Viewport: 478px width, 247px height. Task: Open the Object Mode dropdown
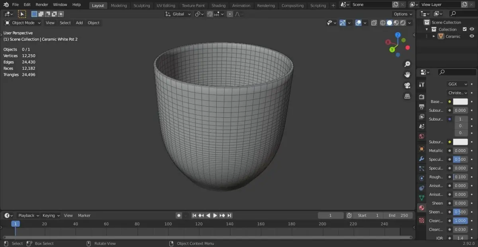(23, 23)
